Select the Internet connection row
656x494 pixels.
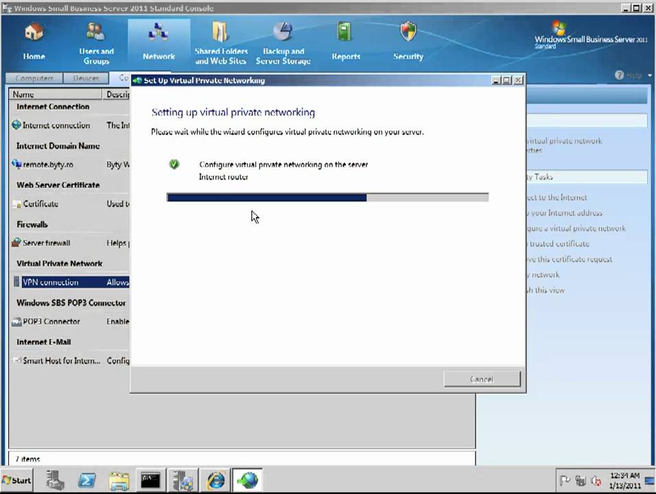69,125
